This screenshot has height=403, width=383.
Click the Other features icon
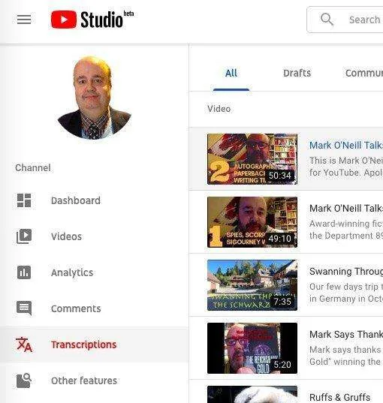pos(24,380)
